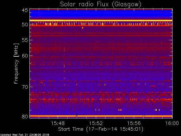Click the orange band at 80 MHz

(101, 116)
